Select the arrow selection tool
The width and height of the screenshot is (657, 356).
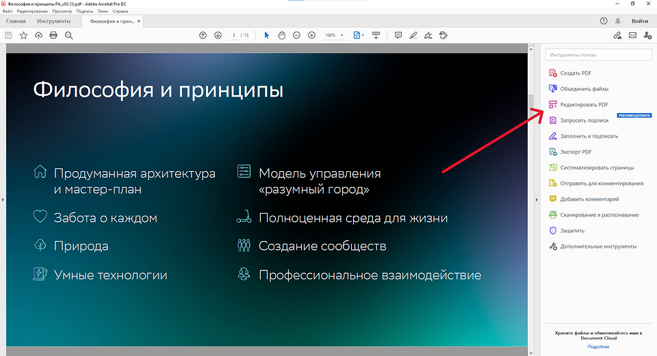tap(267, 35)
